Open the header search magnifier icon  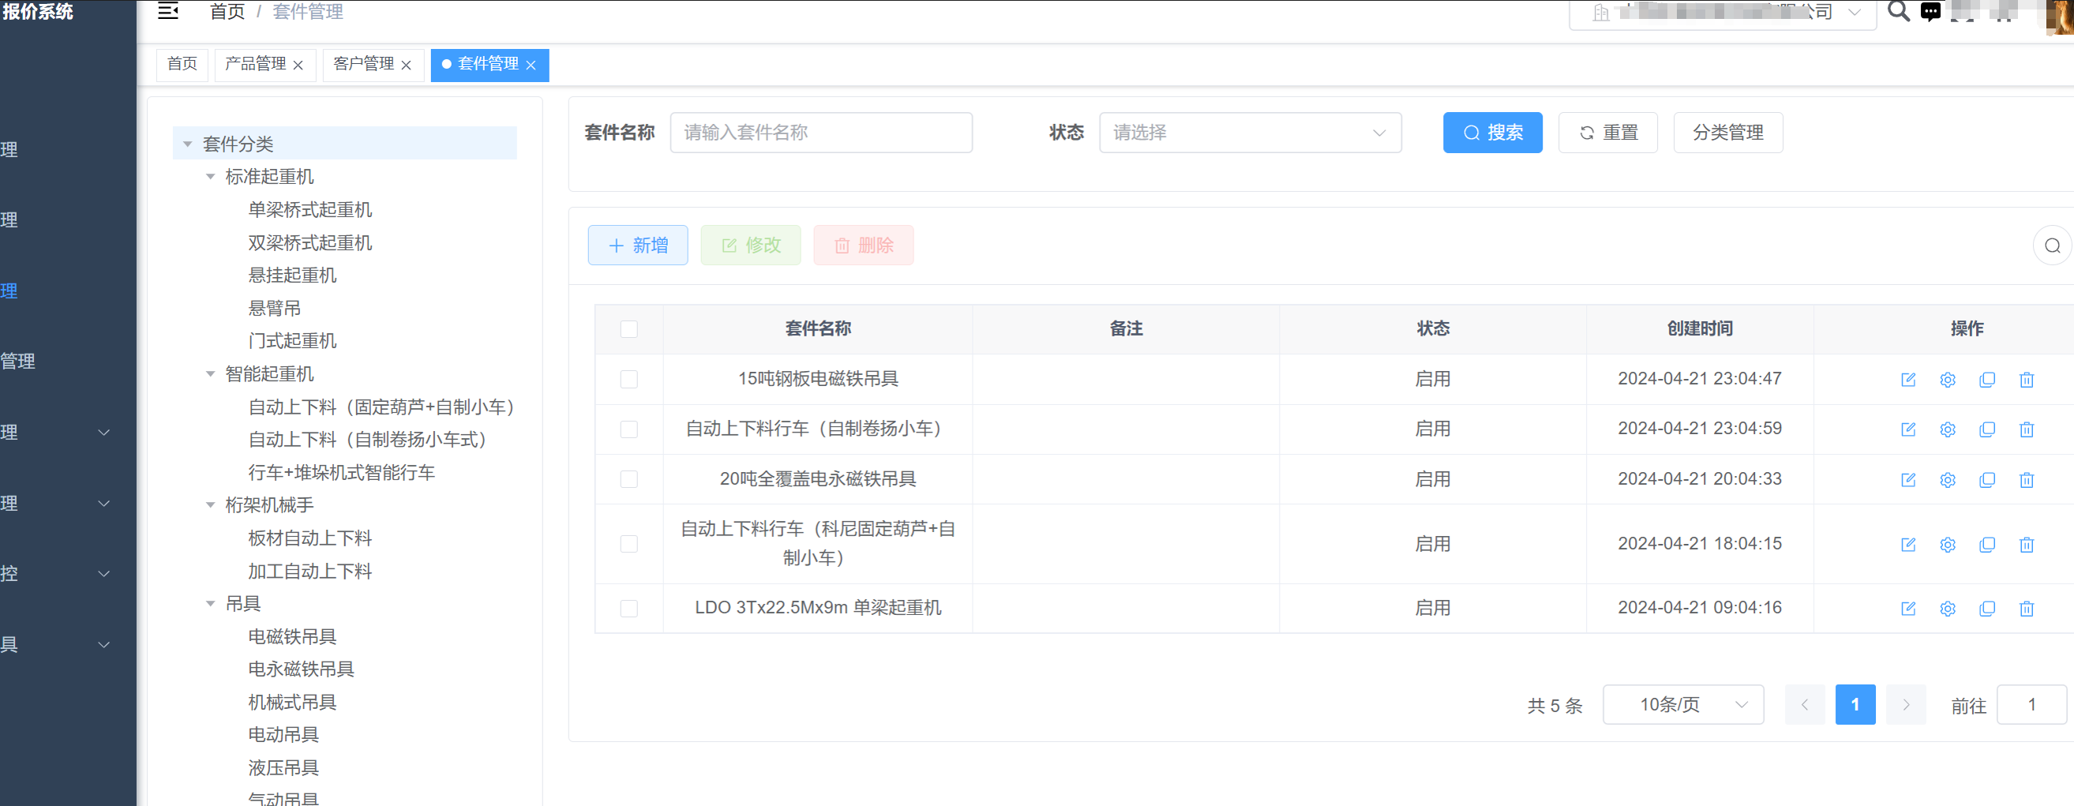coord(1898,11)
